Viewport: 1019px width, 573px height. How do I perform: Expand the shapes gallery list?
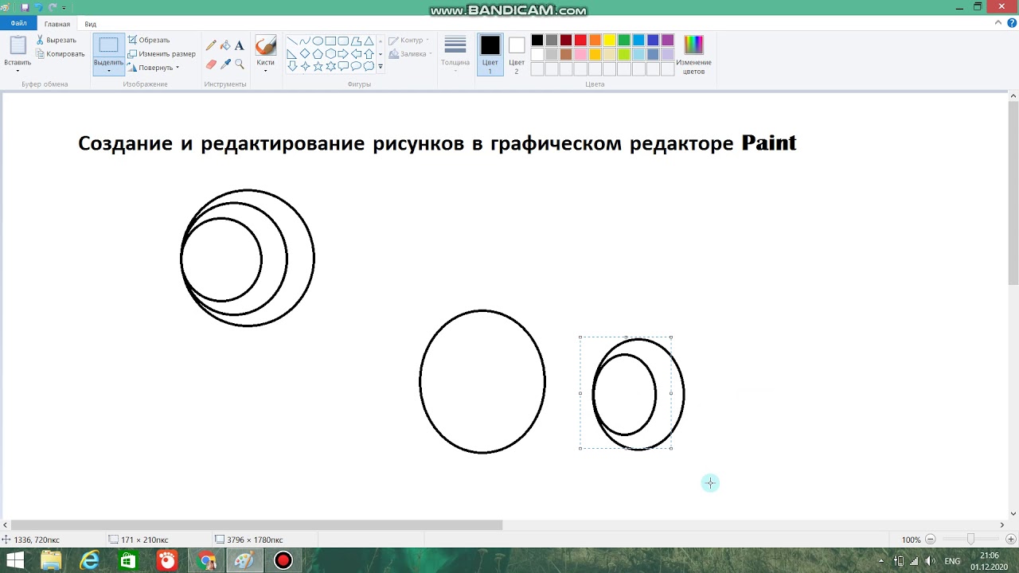coord(381,67)
